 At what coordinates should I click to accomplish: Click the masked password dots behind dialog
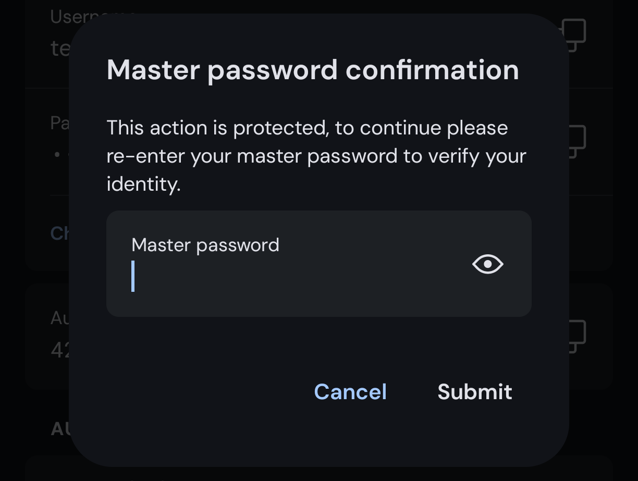(62, 155)
